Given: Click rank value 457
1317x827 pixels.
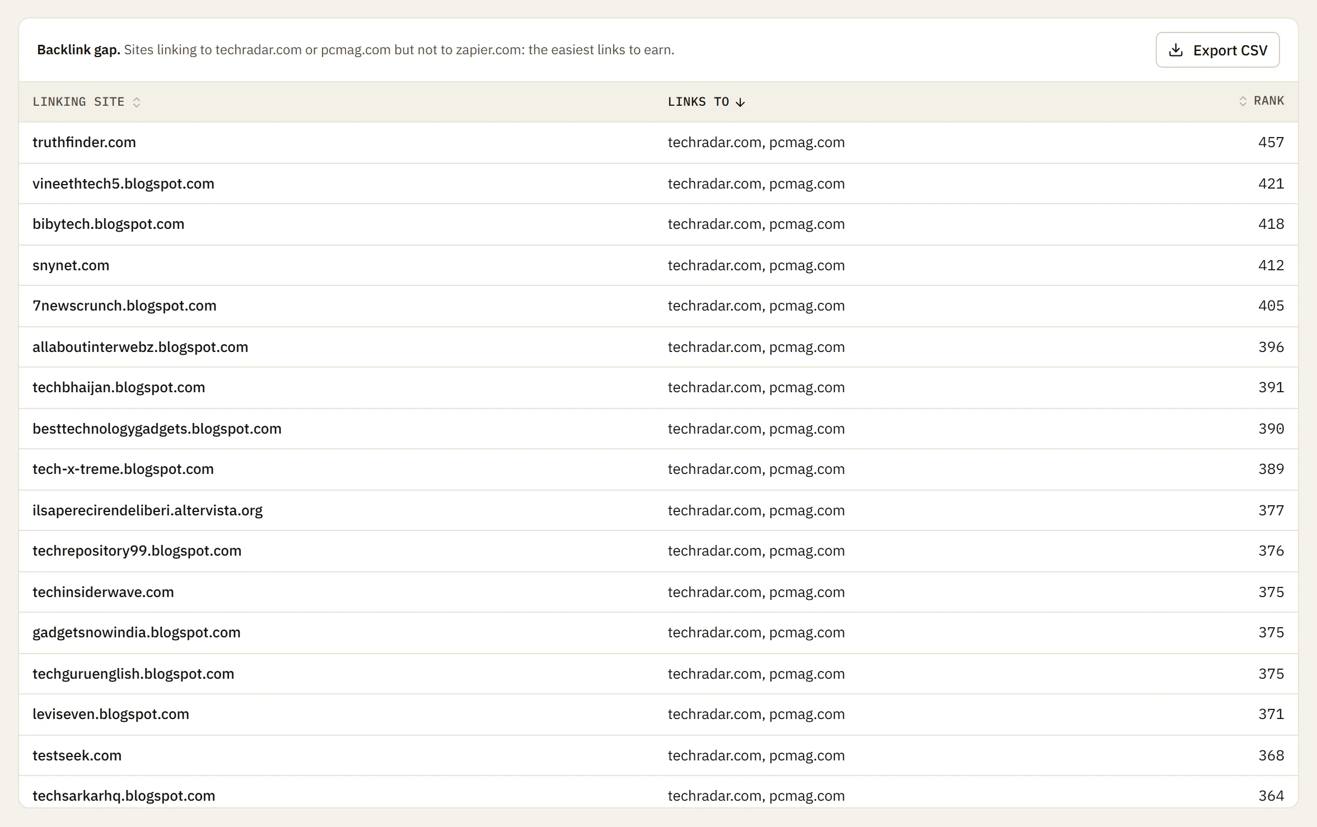Looking at the screenshot, I should (1271, 142).
